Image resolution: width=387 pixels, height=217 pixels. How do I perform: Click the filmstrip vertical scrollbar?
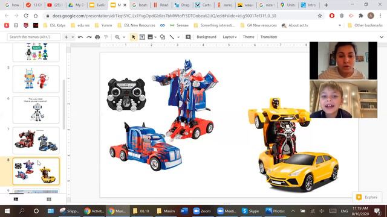pos(64,104)
